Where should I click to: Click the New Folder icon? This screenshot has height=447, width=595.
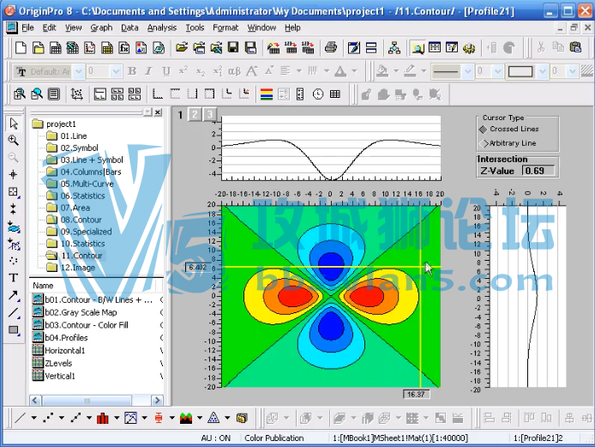[38, 48]
